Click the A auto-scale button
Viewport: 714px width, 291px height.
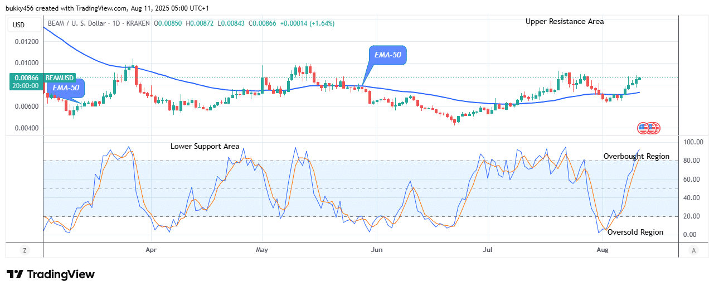(x=693, y=250)
